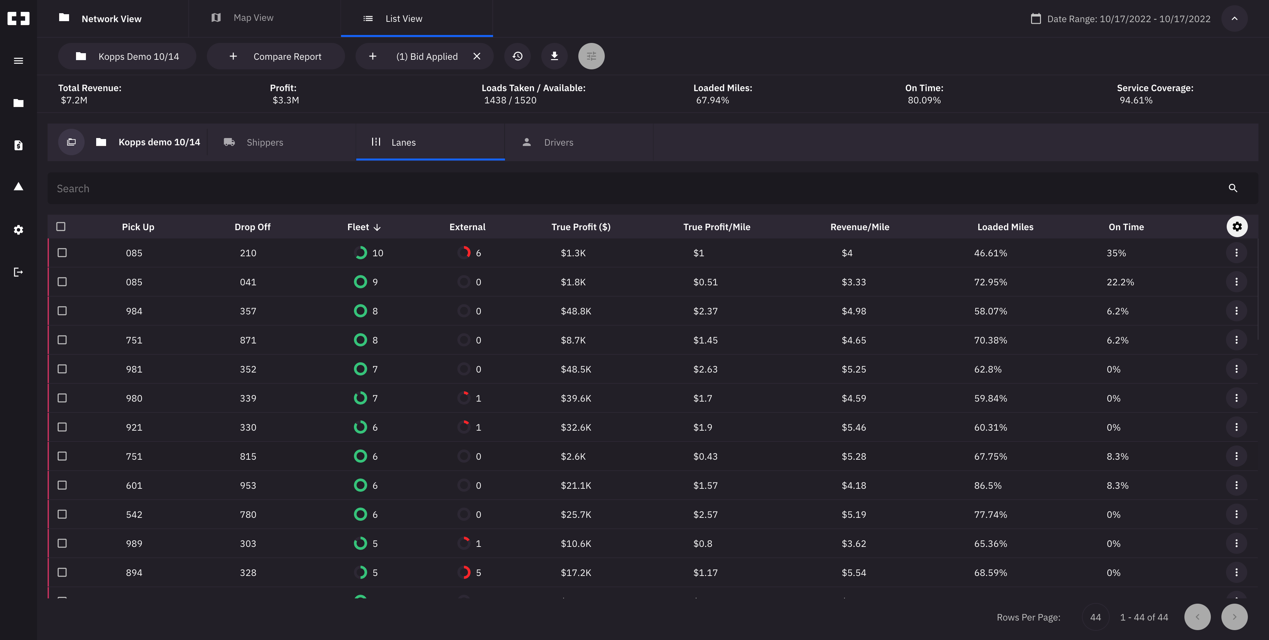Click the download report icon
Screen dimensions: 1269x640
tap(554, 56)
